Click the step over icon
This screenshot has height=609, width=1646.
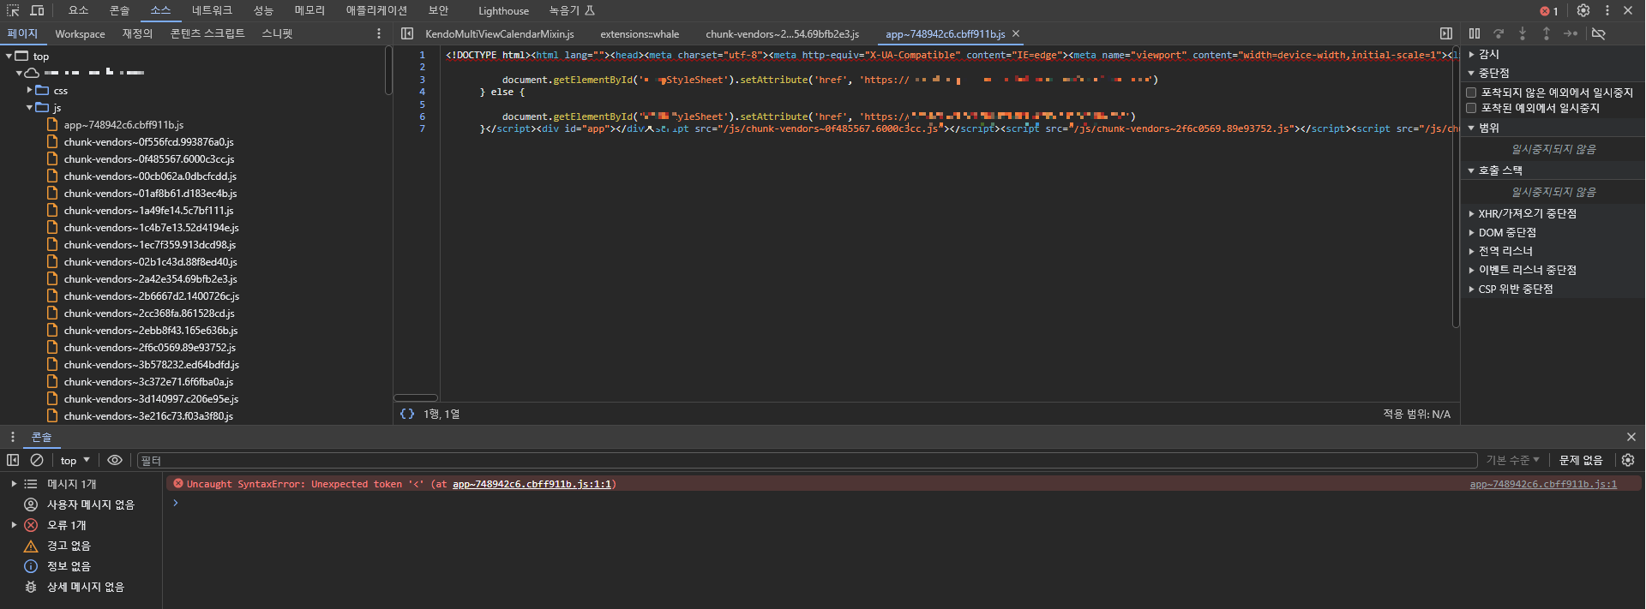[x=1499, y=33]
